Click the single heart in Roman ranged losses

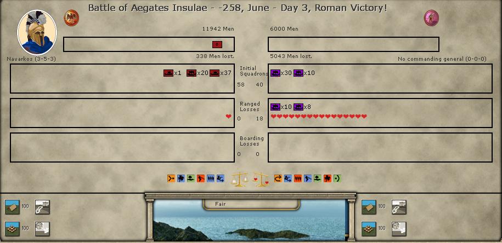coord(229,117)
